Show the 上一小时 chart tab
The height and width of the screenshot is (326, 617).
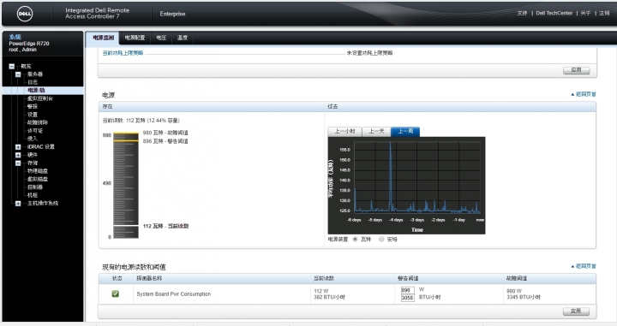(x=344, y=131)
